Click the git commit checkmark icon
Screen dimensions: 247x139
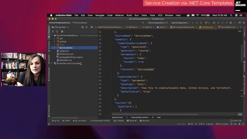(x=222, y=23)
